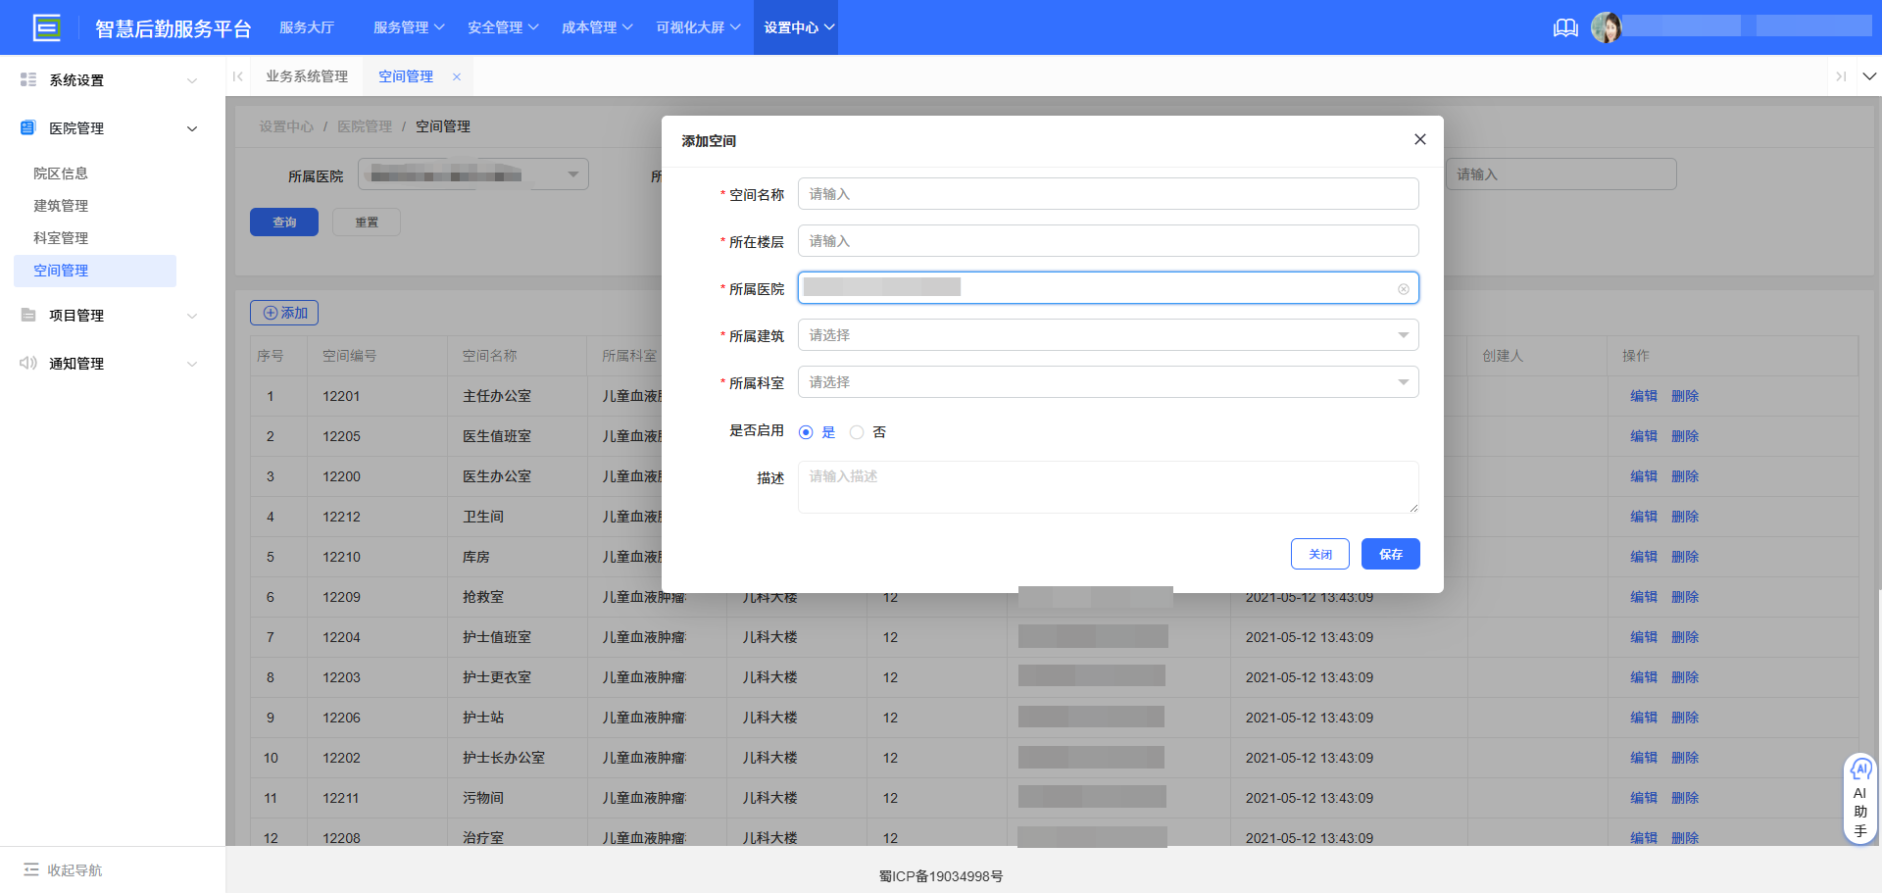This screenshot has height=893, width=1882.
Task: Select the 否 radio for 是否启用
Action: (857, 432)
